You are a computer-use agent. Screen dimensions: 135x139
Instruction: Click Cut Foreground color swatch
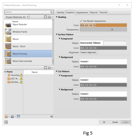[x=103, y=85]
